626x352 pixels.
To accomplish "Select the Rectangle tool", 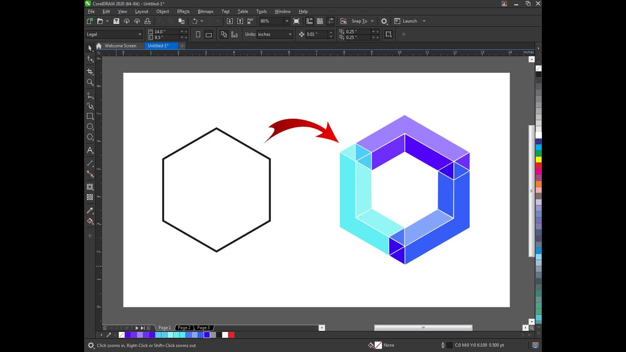I will (90, 116).
